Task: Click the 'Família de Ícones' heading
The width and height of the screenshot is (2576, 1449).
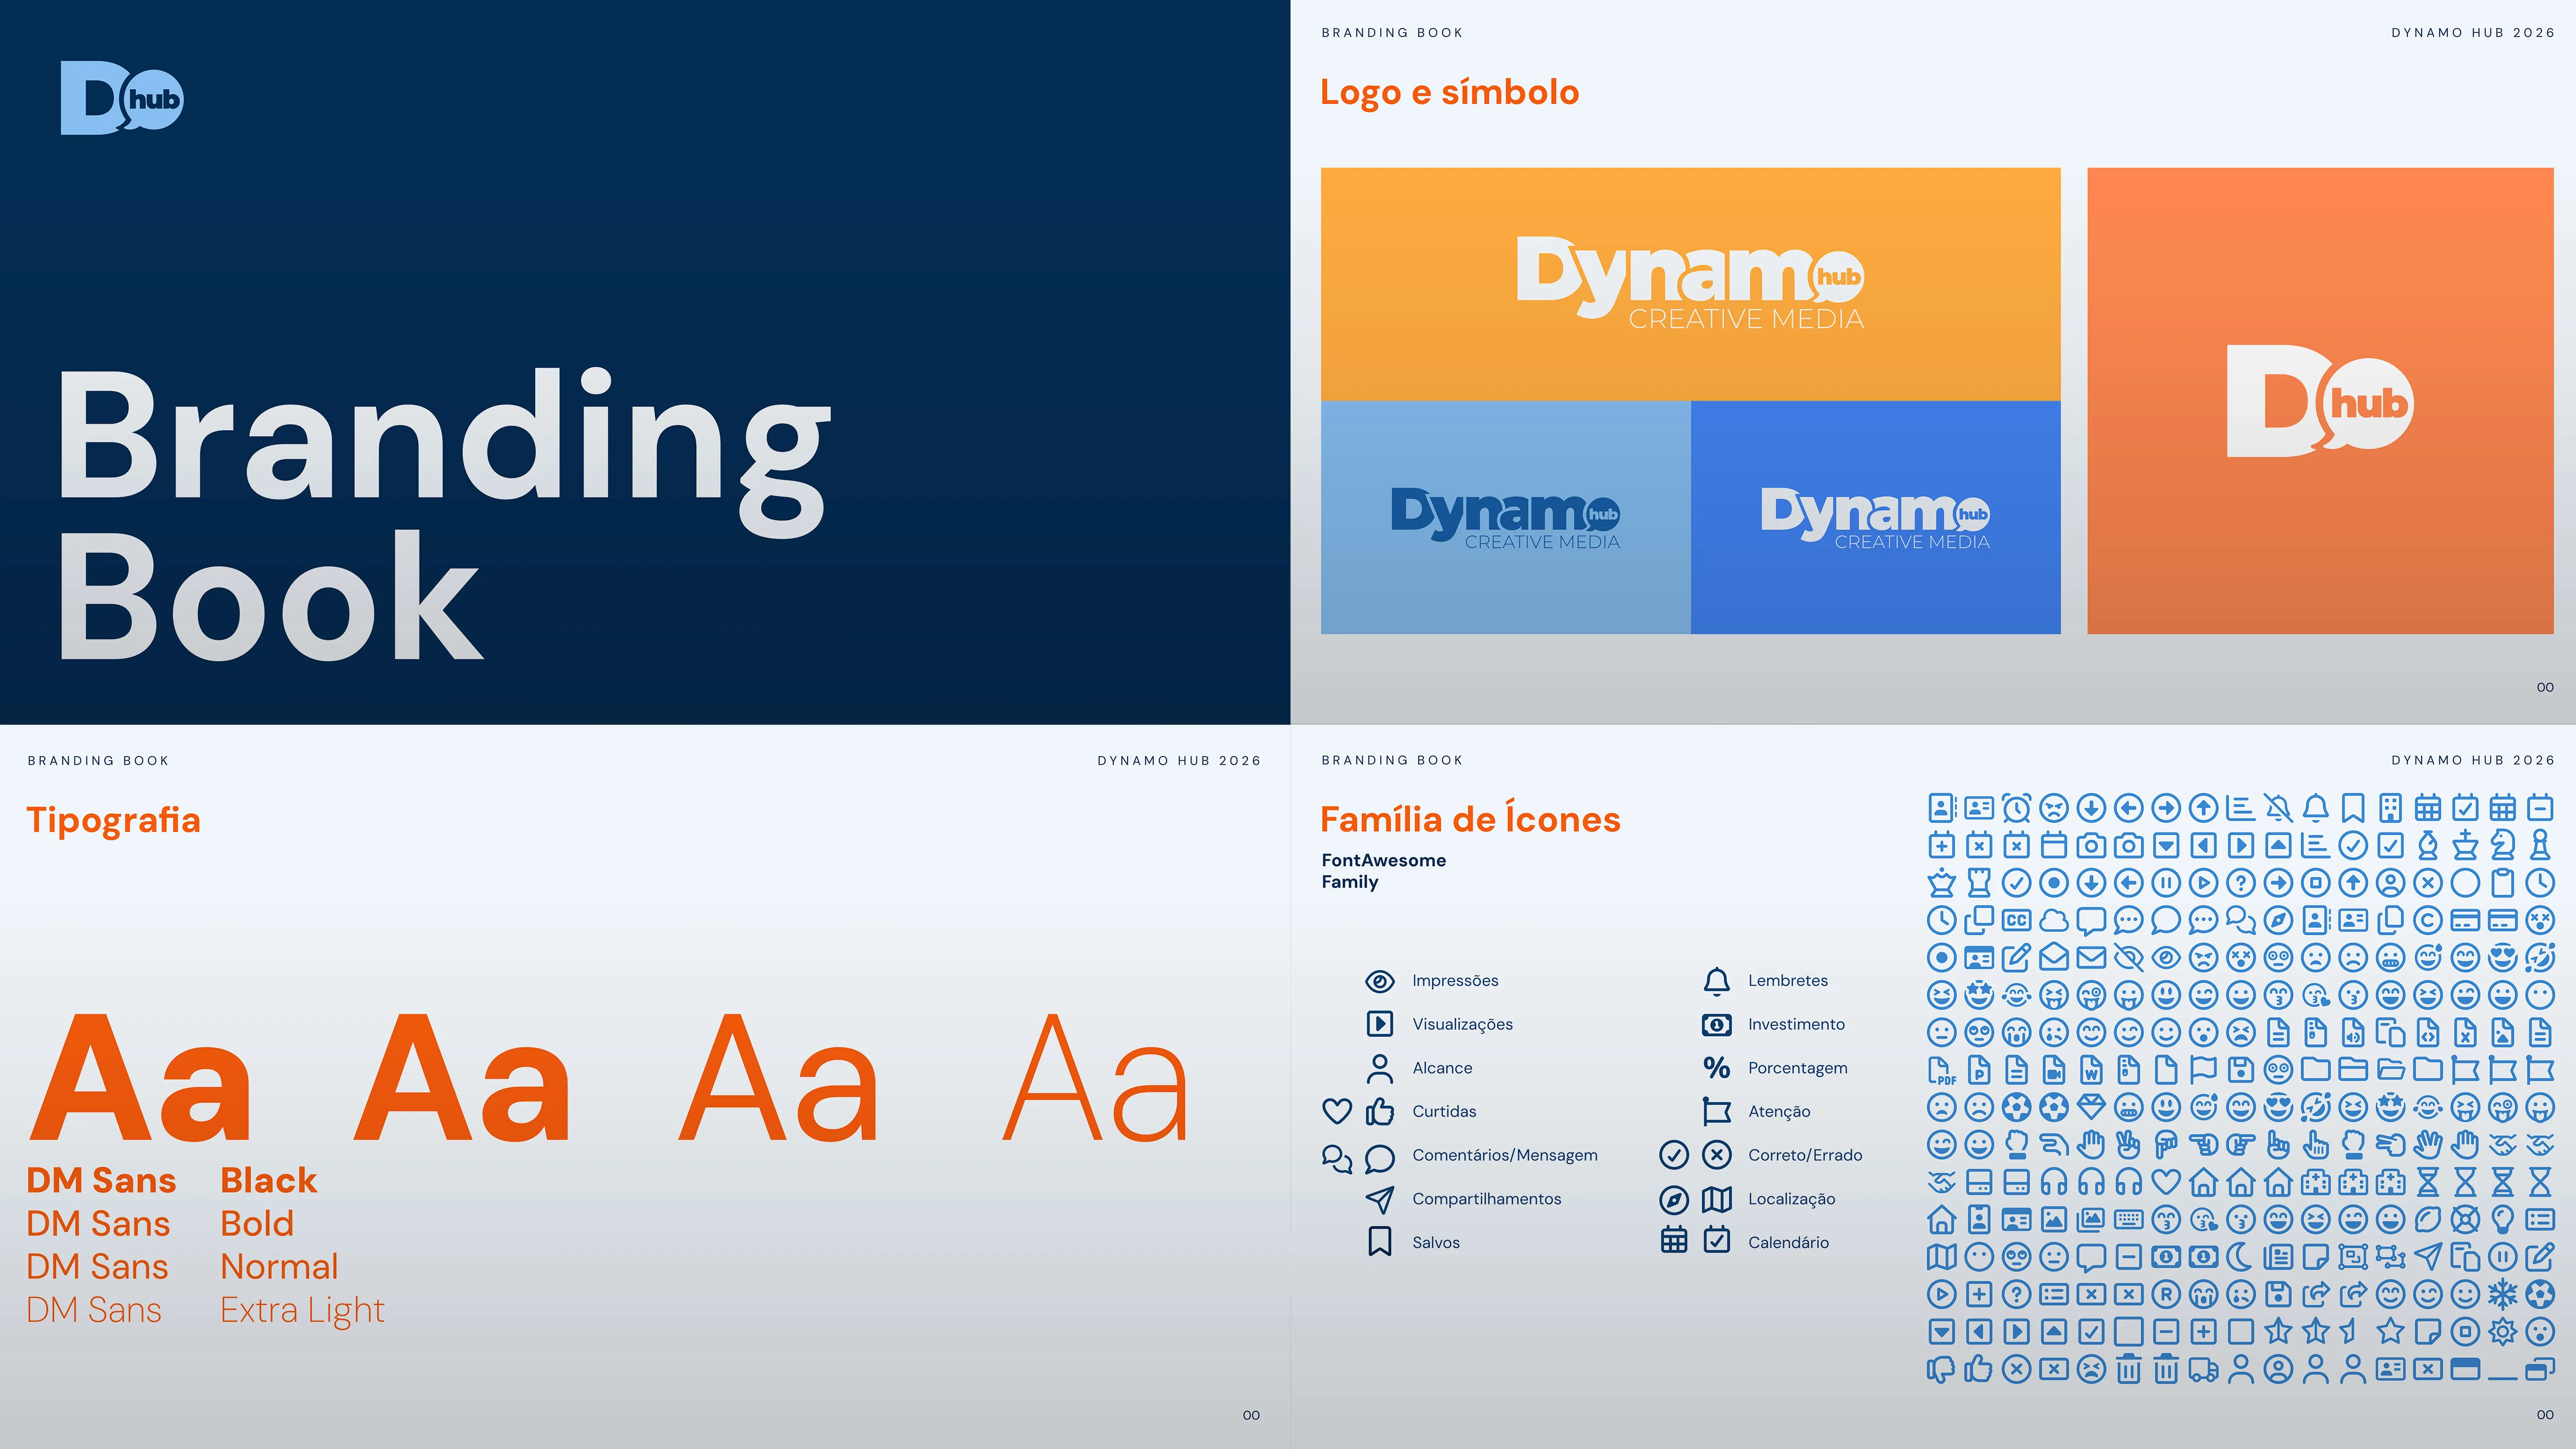Action: point(1470,819)
